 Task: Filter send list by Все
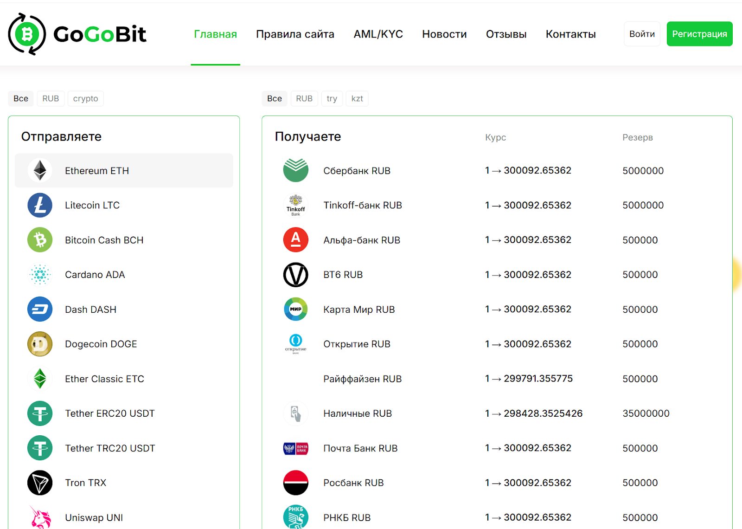[x=21, y=98]
